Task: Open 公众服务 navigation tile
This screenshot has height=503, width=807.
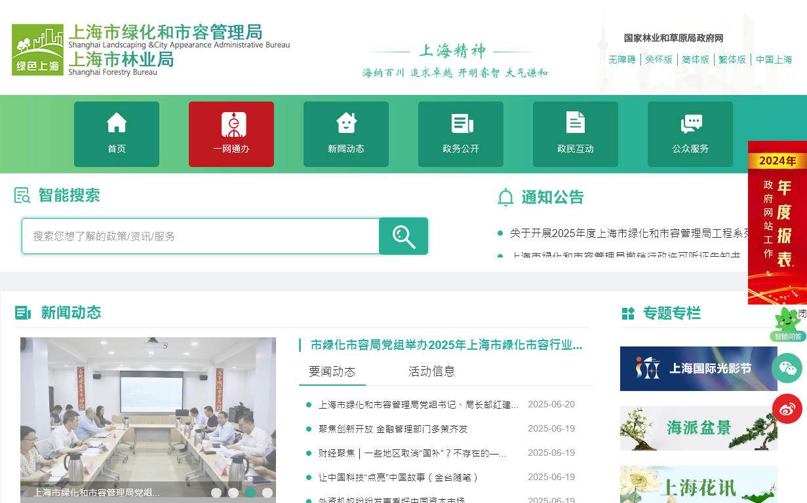Action: 690,134
